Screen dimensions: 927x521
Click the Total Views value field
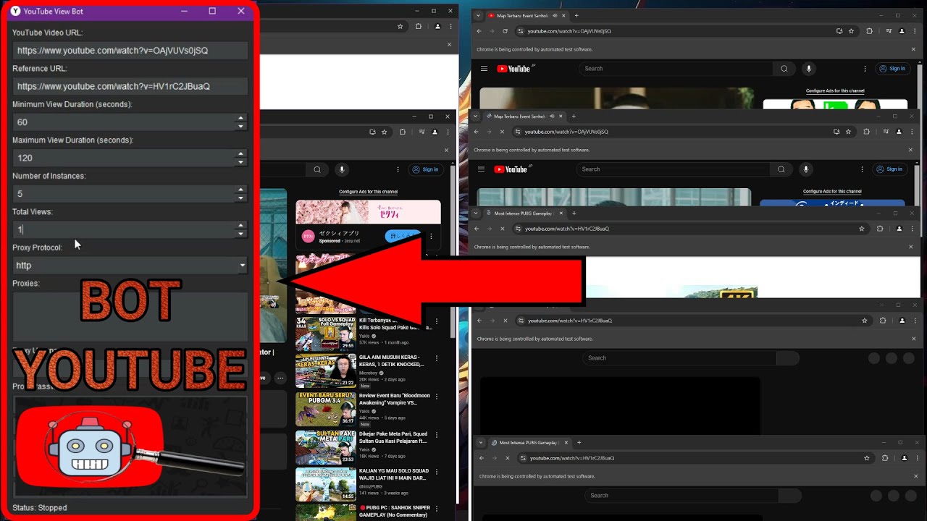click(x=124, y=229)
